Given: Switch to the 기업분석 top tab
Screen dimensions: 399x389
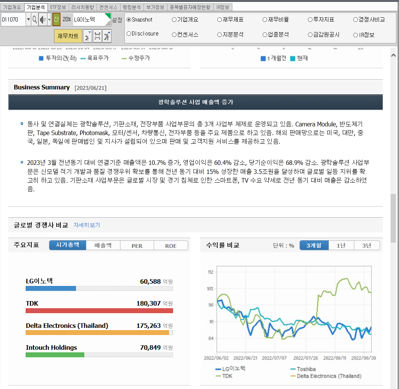Looking at the screenshot, I should point(36,8).
